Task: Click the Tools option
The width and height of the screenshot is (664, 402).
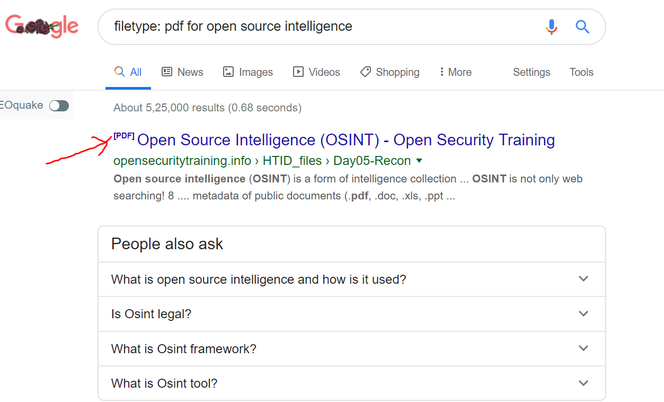Action: [x=581, y=72]
